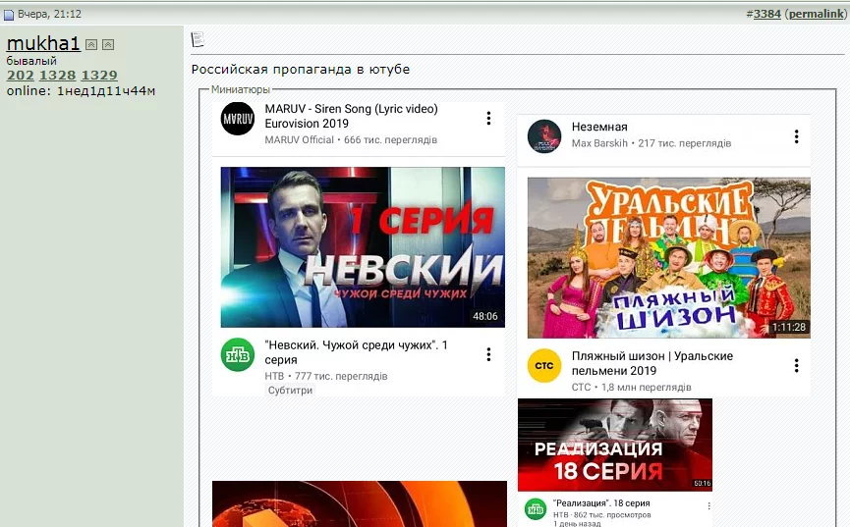
Task: Click the СТС channel avatar
Action: (x=544, y=366)
